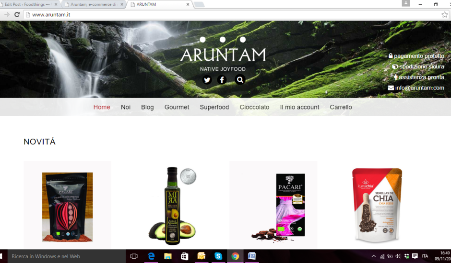
Task: Open the Mira avocado oil bottle product
Action: pos(172,206)
